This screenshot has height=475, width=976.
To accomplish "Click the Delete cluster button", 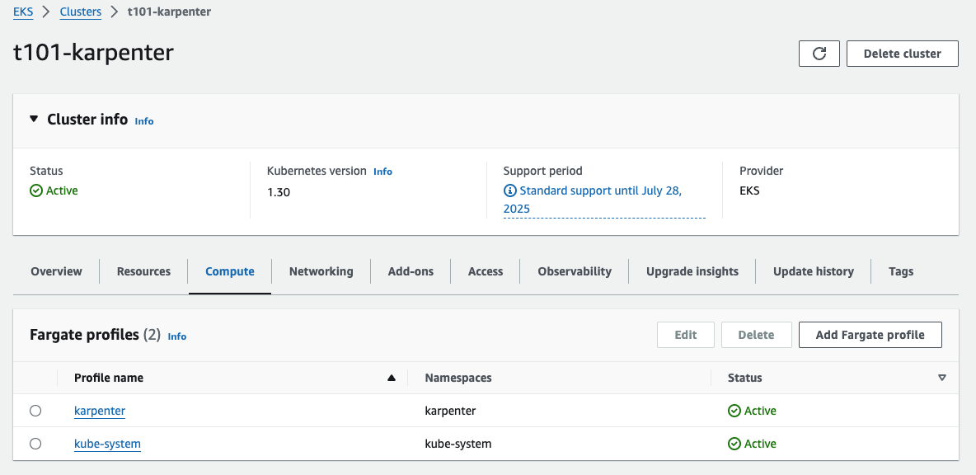I will tap(903, 54).
